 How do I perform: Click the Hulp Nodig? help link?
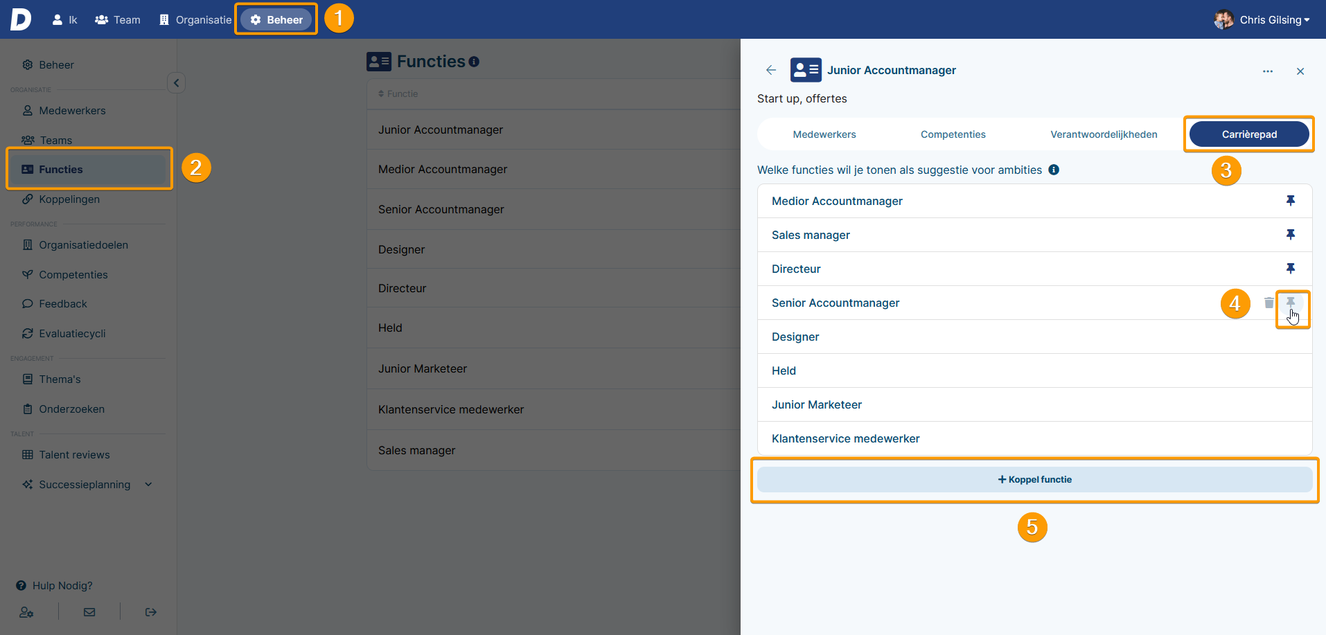55,586
